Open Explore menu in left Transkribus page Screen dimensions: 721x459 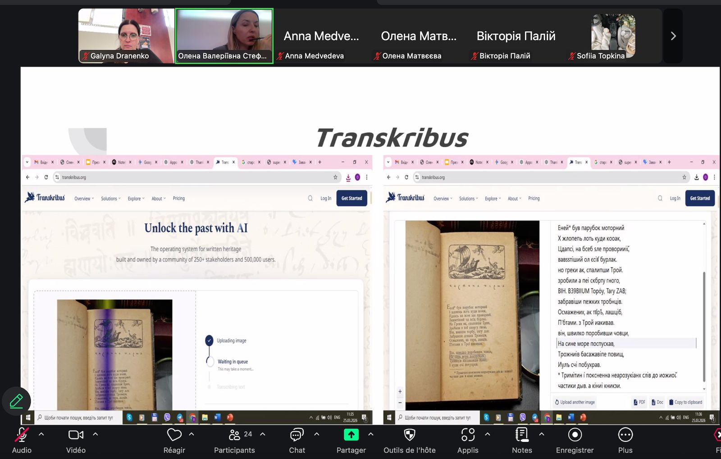(x=136, y=199)
